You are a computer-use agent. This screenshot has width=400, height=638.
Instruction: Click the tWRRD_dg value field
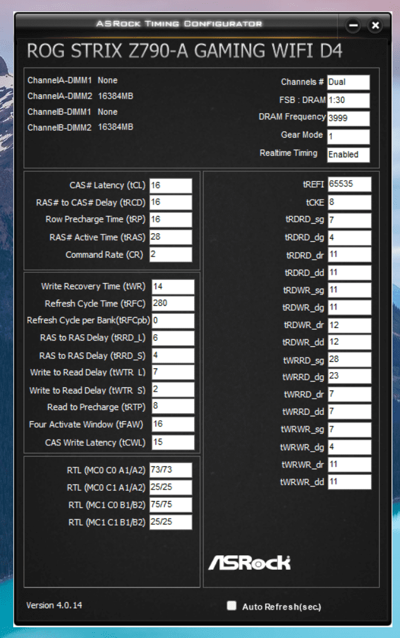pyautogui.click(x=349, y=376)
